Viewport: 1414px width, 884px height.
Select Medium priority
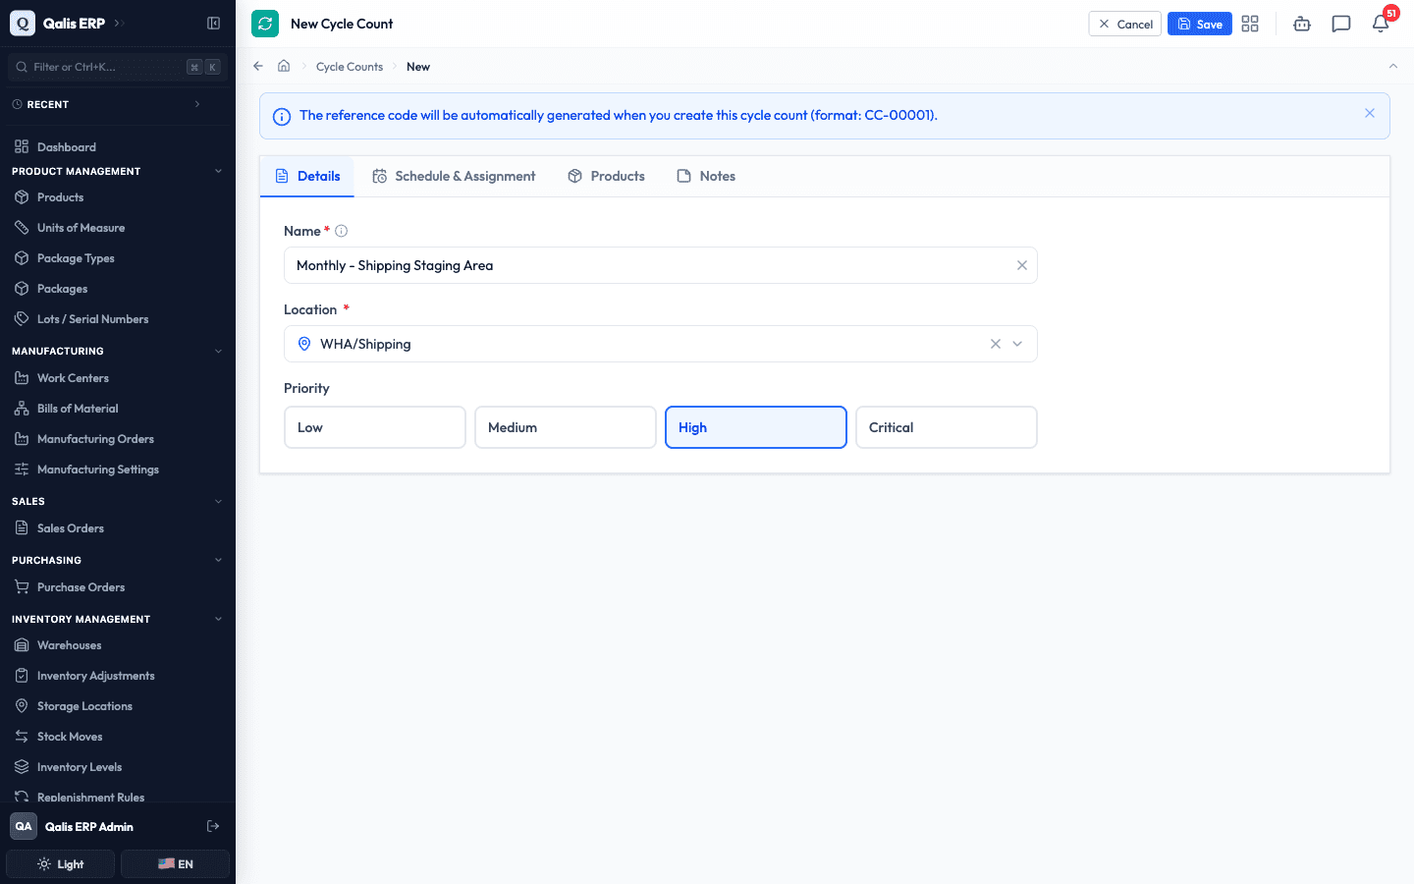coord(566,427)
